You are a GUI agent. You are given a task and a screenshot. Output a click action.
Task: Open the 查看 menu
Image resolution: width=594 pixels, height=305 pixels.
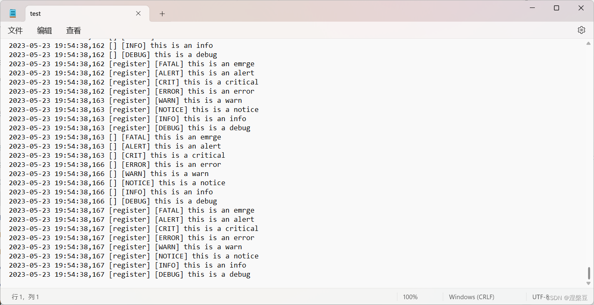click(74, 30)
